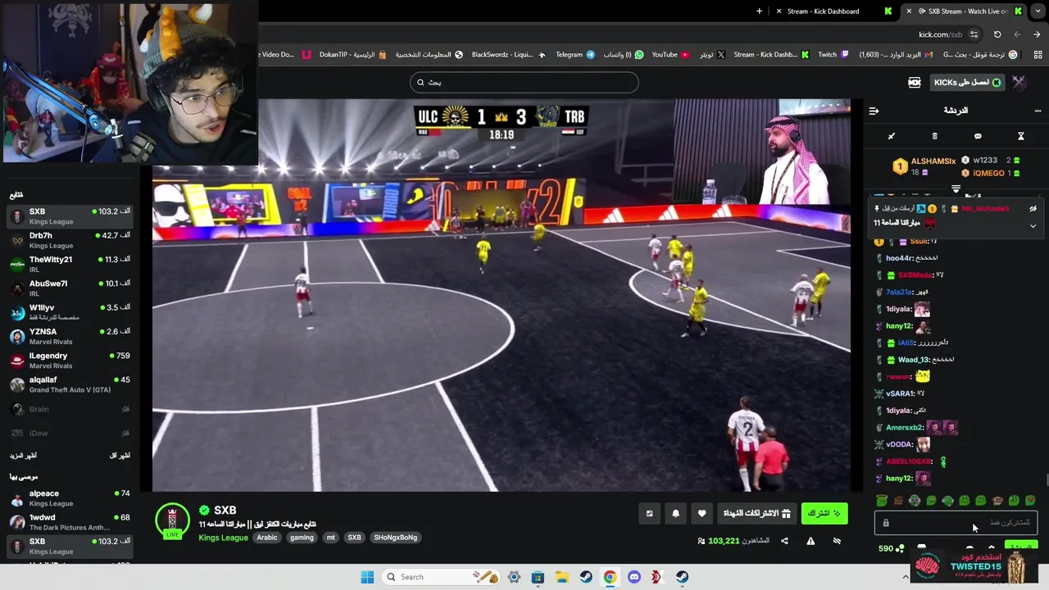Open the user profile avatar in the header
This screenshot has height=590, width=1049.
pos(1019,82)
